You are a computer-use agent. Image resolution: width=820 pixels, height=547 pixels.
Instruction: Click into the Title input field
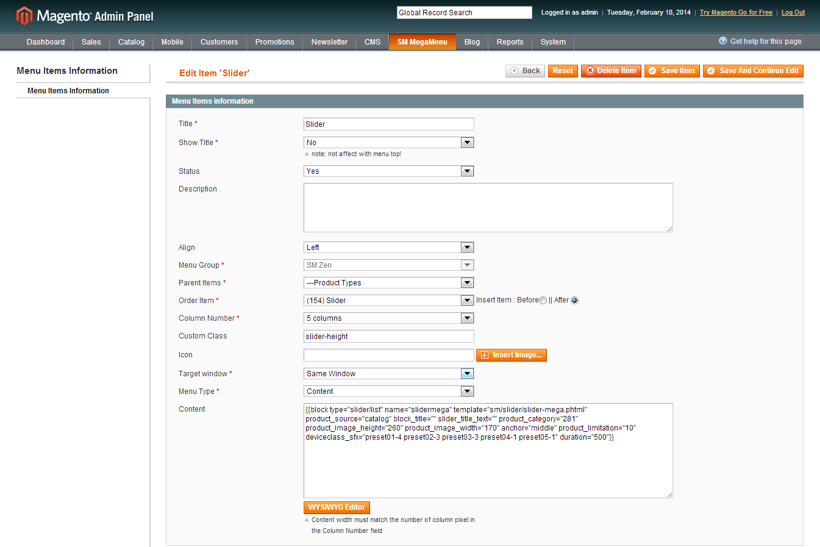point(389,124)
